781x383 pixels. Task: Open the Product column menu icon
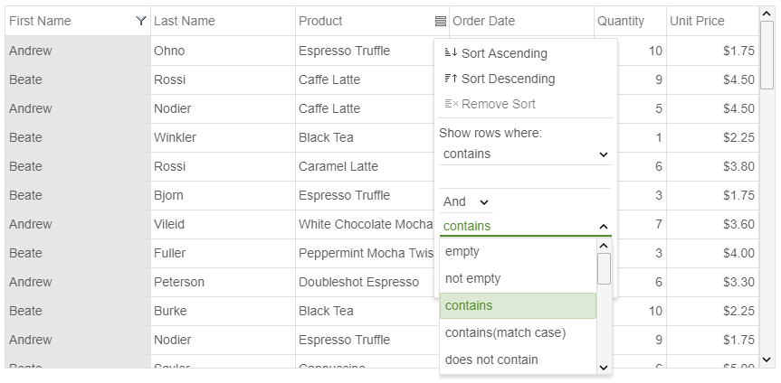tap(441, 21)
